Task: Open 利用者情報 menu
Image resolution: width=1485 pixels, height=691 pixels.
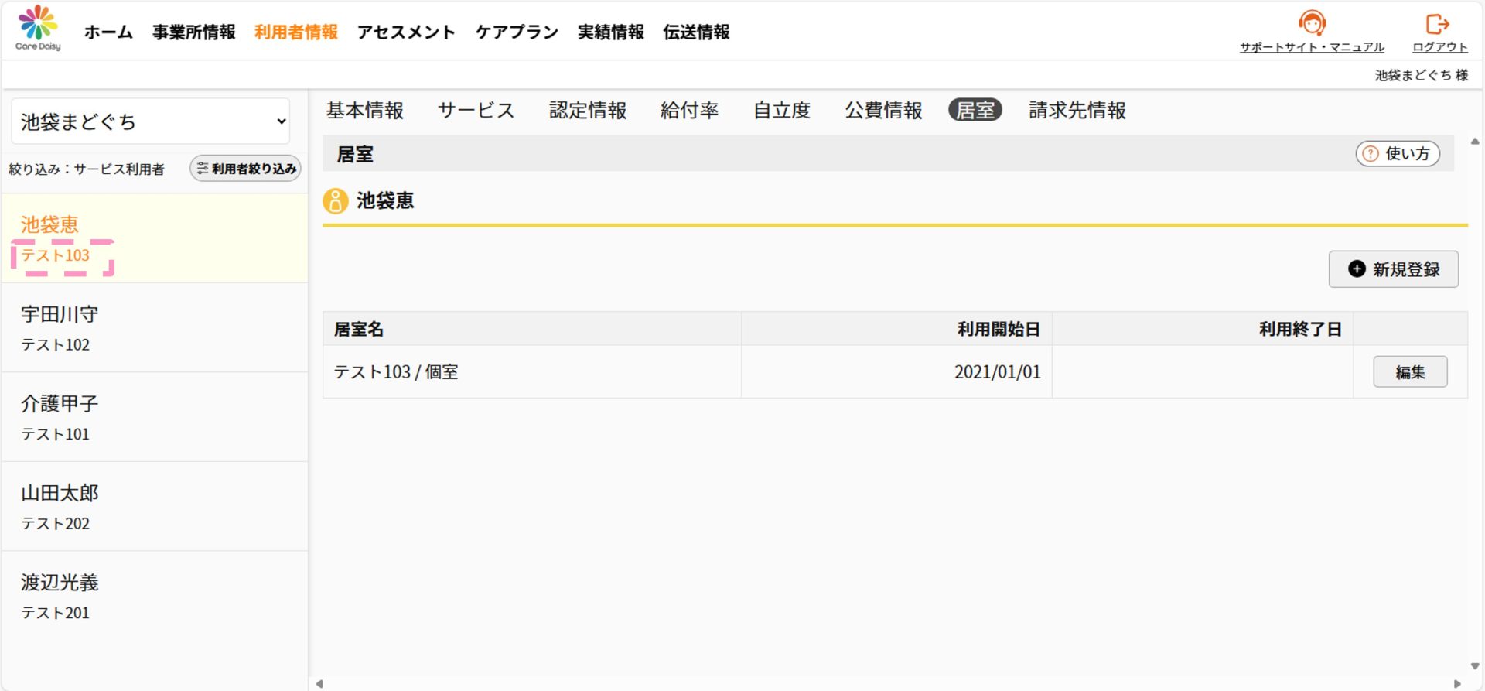Action: tap(296, 32)
